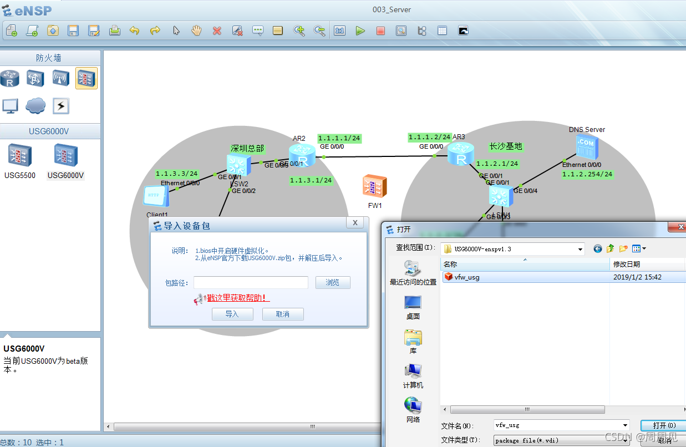Image resolution: width=686 pixels, height=447 pixels.
Task: Click the AR3 router on canvas
Action: (461, 154)
